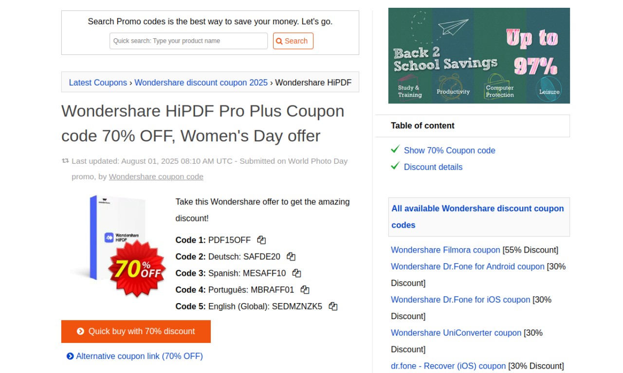Click Quick buy with 70% discount button
623x373 pixels.
(136, 331)
